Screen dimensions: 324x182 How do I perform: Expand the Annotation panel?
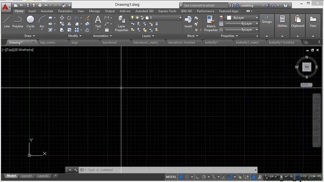pyautogui.click(x=102, y=36)
